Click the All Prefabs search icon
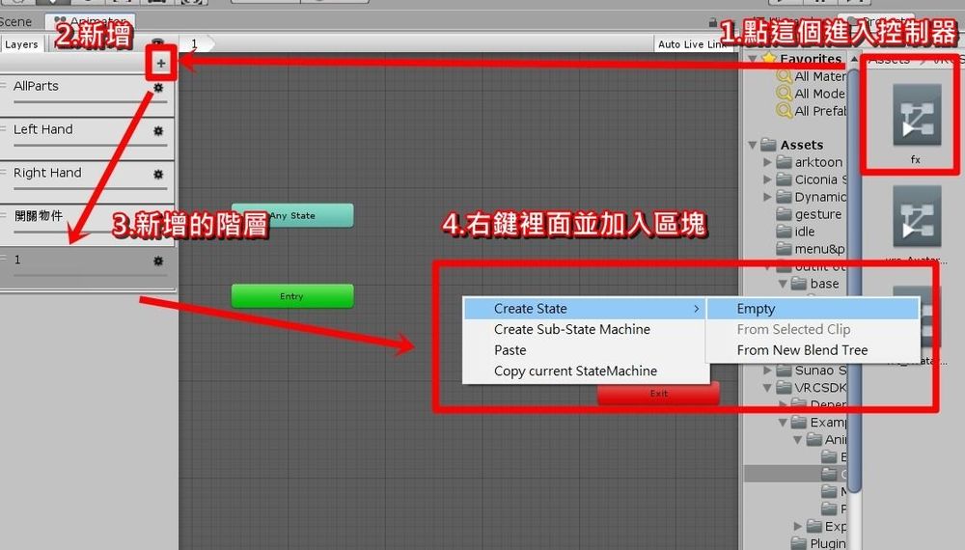The image size is (965, 550). point(784,111)
